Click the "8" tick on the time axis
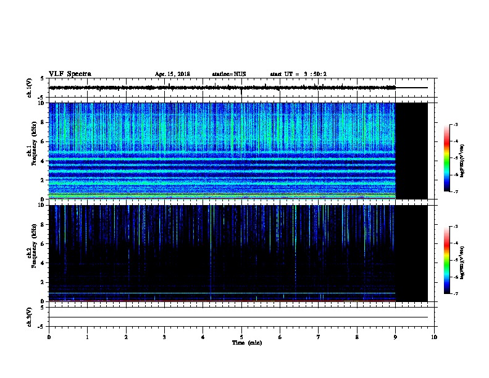 tap(357, 337)
